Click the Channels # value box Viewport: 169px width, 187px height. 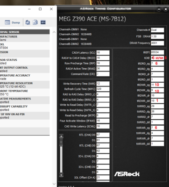pyautogui.click(x=157, y=30)
